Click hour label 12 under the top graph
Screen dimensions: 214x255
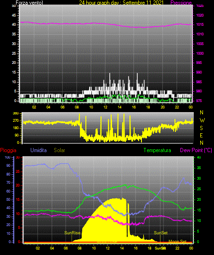pyautogui.click(x=105, y=107)
